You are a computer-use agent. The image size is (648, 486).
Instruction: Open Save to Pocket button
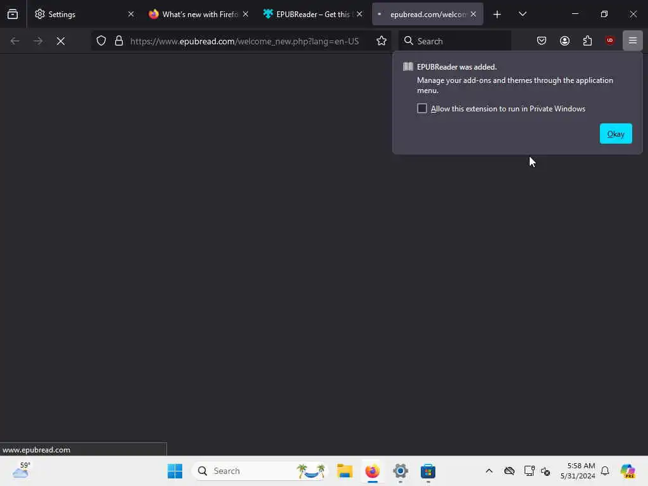coord(542,40)
